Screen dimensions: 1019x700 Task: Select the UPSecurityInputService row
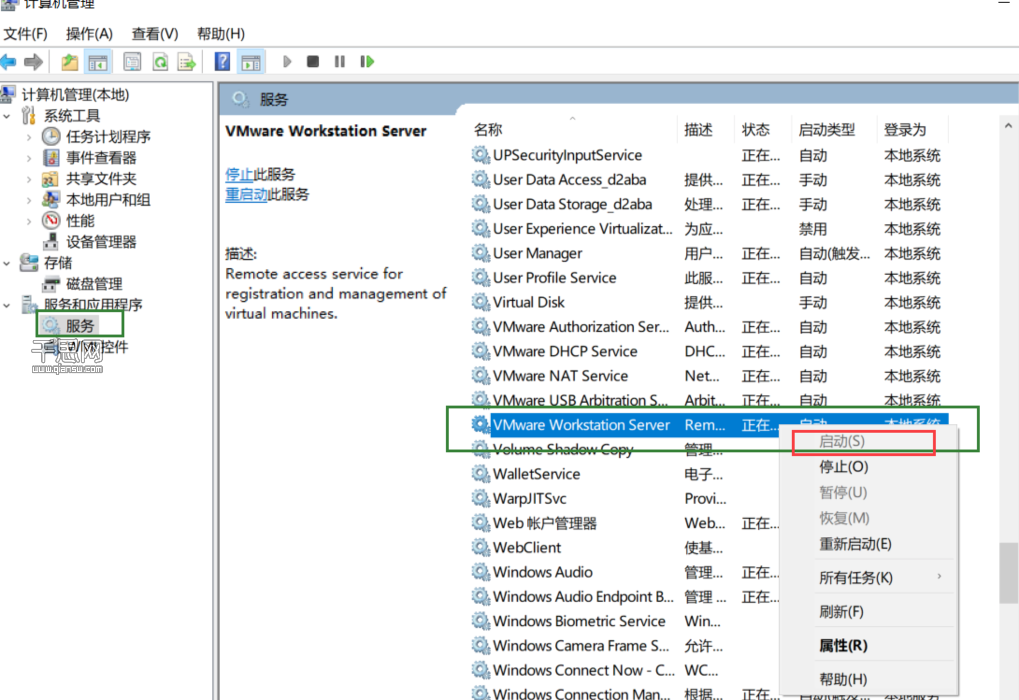pyautogui.click(x=710, y=155)
